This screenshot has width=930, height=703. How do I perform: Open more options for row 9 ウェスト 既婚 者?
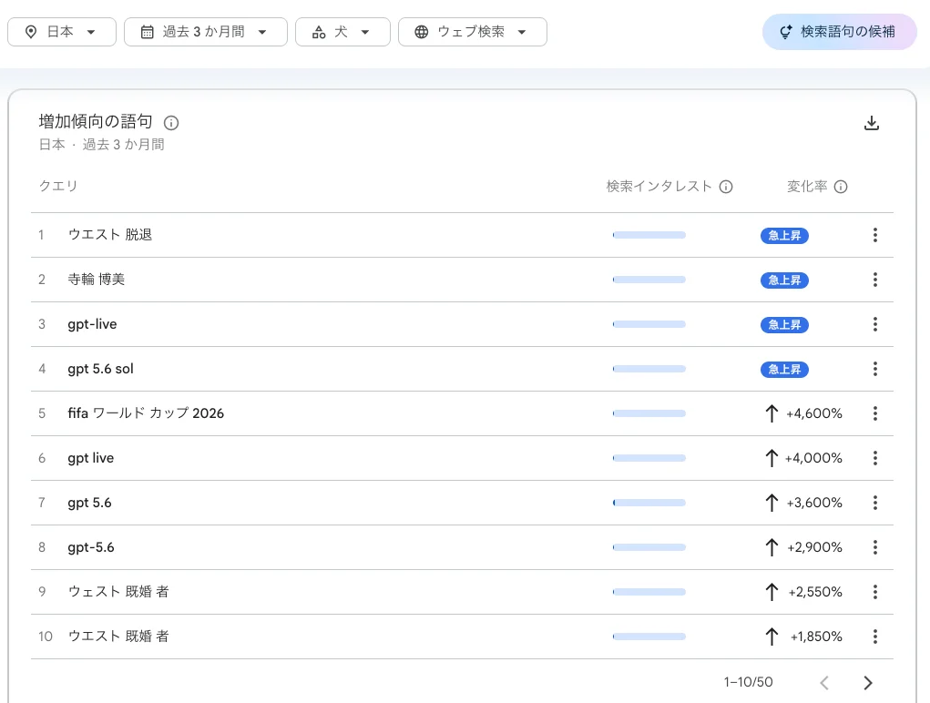[874, 592]
